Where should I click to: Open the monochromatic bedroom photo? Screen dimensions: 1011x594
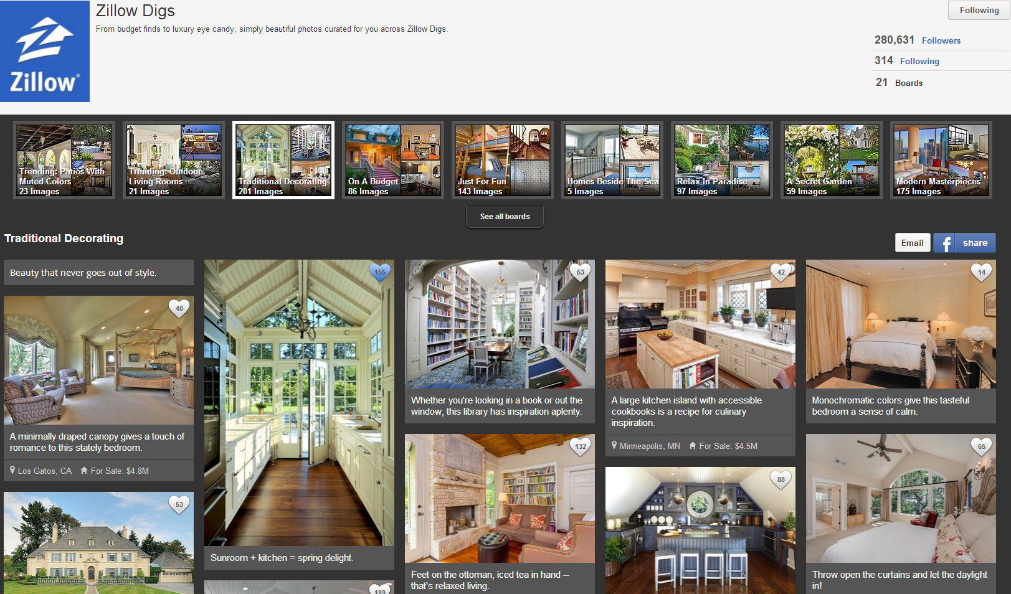click(901, 324)
